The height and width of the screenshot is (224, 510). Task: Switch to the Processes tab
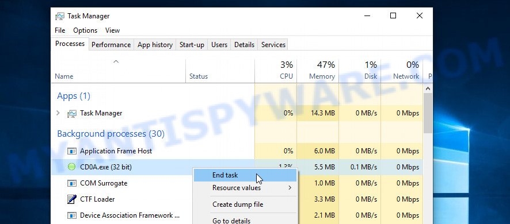coord(70,44)
